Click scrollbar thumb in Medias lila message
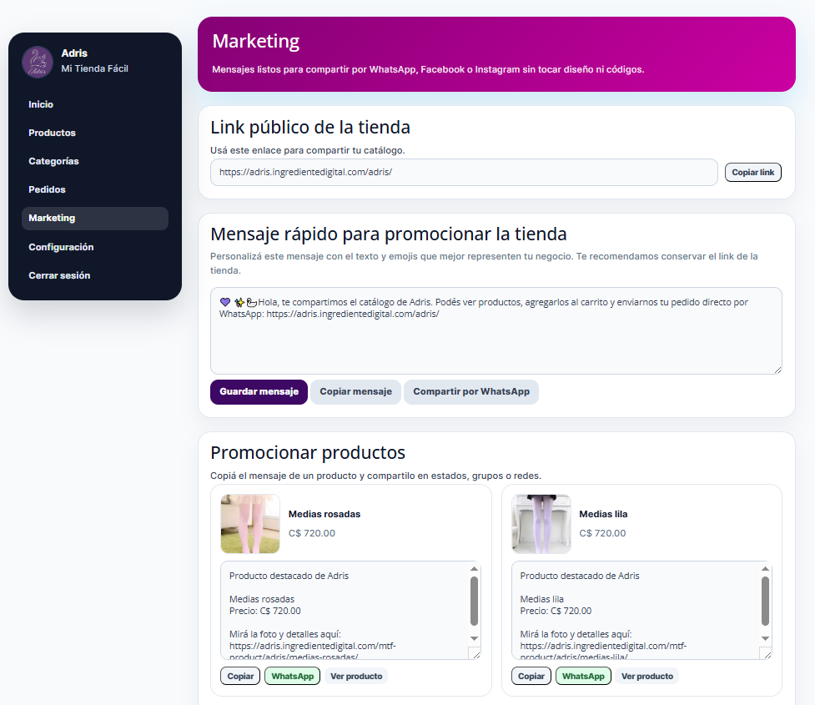This screenshot has height=705, width=815. [765, 601]
